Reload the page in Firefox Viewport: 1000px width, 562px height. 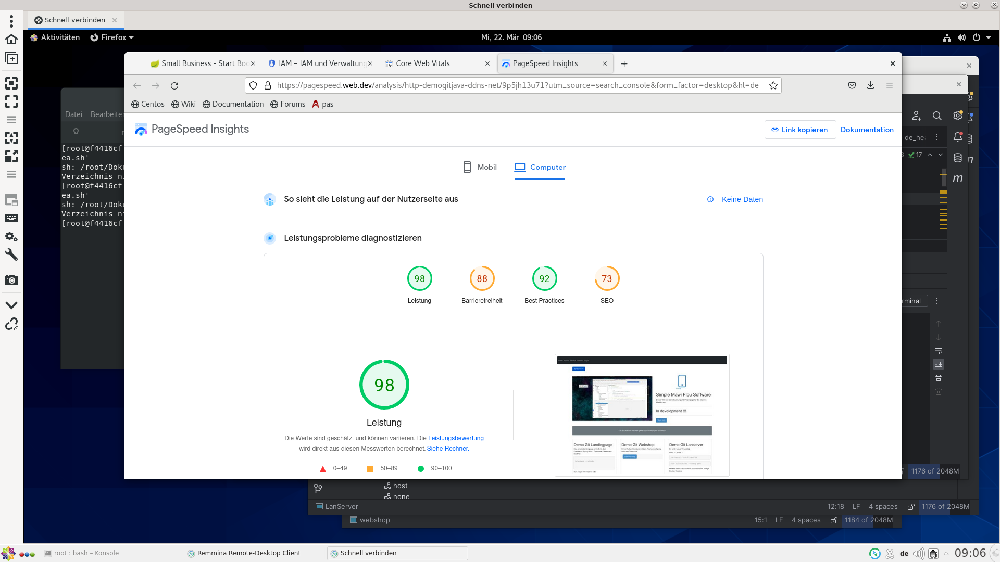(x=174, y=85)
